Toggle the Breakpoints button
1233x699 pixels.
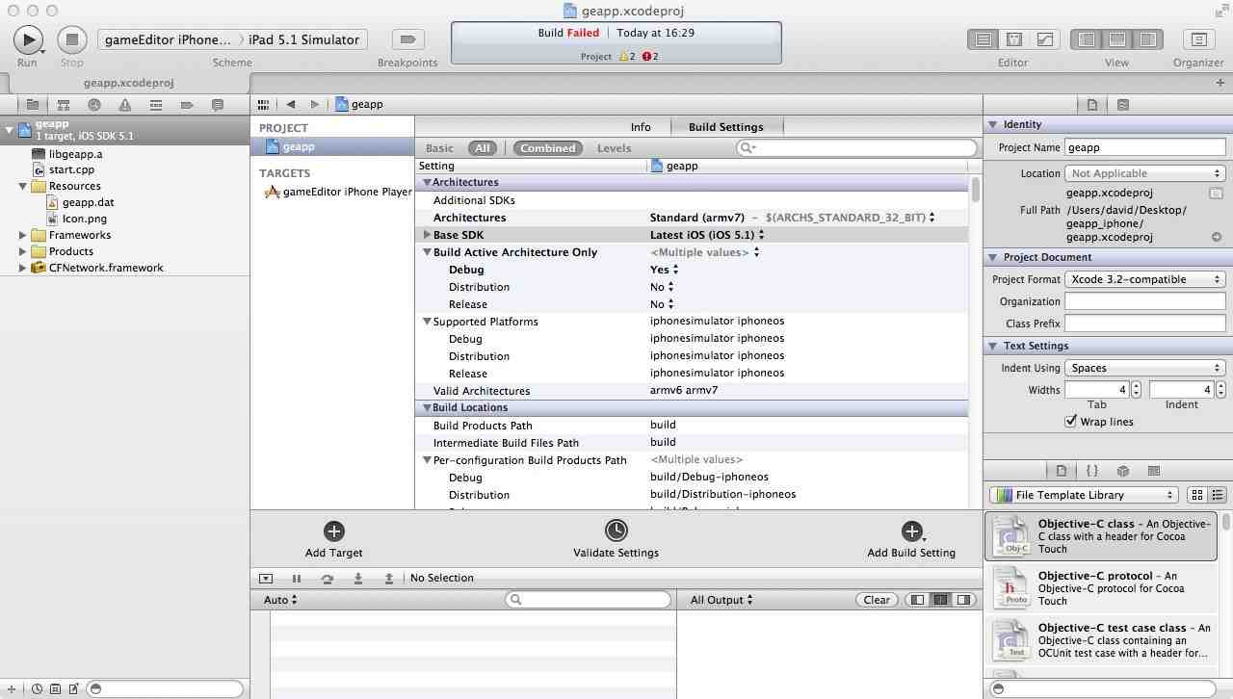pyautogui.click(x=407, y=39)
